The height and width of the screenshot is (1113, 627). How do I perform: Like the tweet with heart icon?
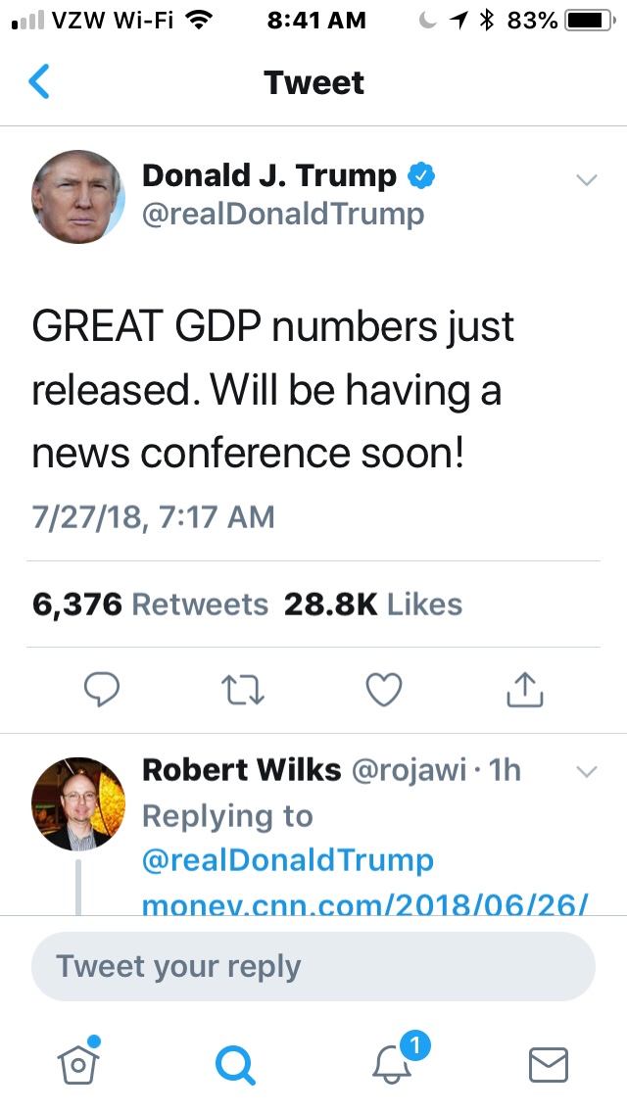[383, 690]
